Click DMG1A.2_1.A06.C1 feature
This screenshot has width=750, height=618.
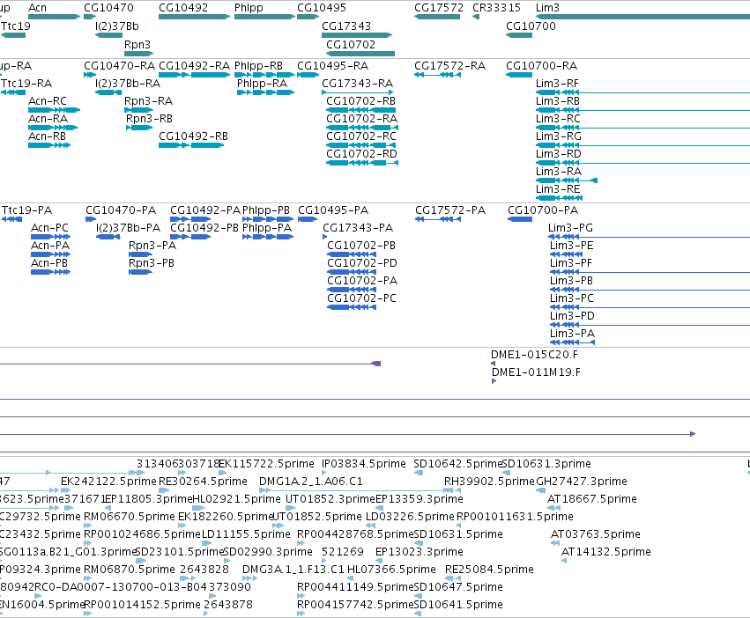[x=311, y=482]
